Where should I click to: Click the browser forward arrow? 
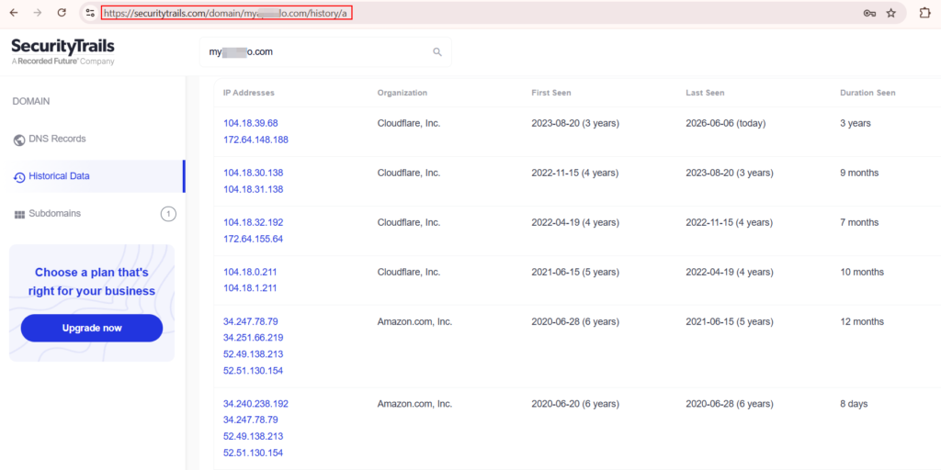[x=37, y=13]
